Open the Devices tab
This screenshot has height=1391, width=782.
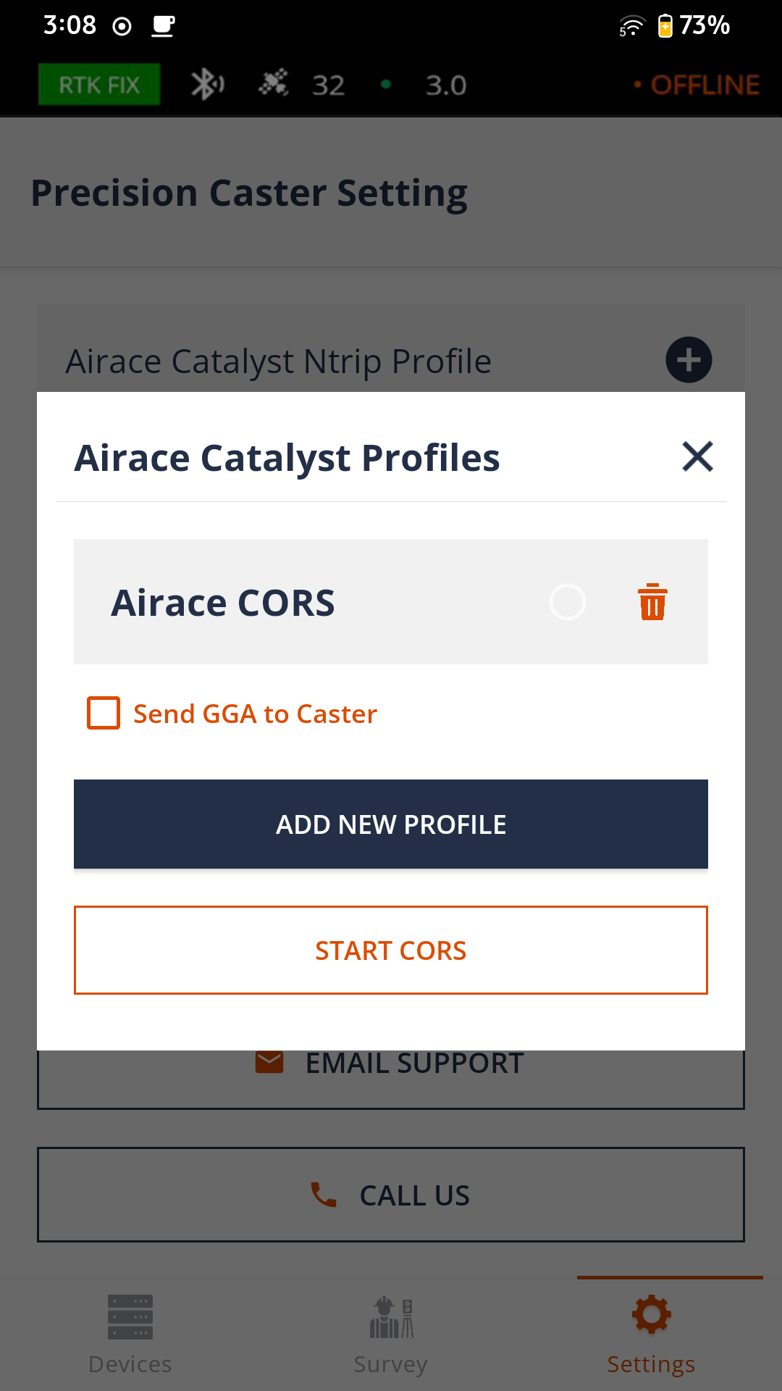pos(130,1334)
